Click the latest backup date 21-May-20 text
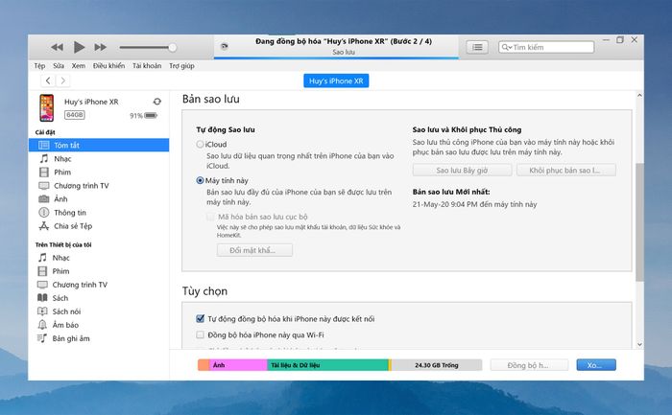The height and width of the screenshot is (415, 672). tap(474, 204)
